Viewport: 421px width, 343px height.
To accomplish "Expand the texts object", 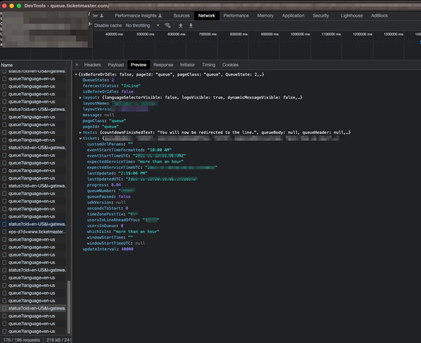I will tap(80, 132).
